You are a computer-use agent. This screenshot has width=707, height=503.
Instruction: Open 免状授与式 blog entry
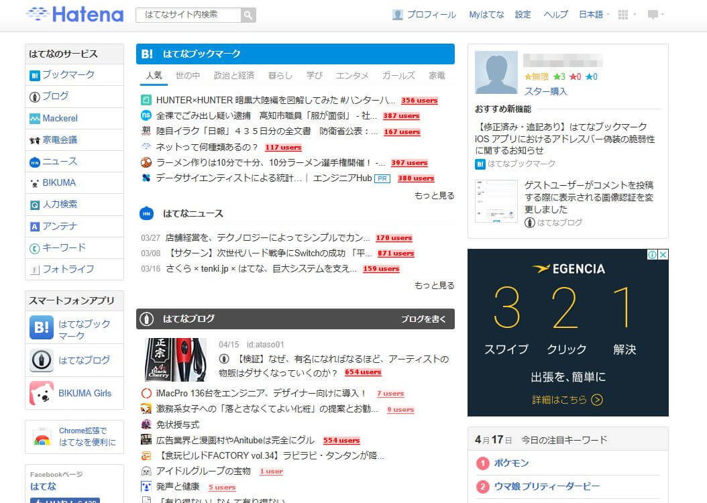(178, 425)
